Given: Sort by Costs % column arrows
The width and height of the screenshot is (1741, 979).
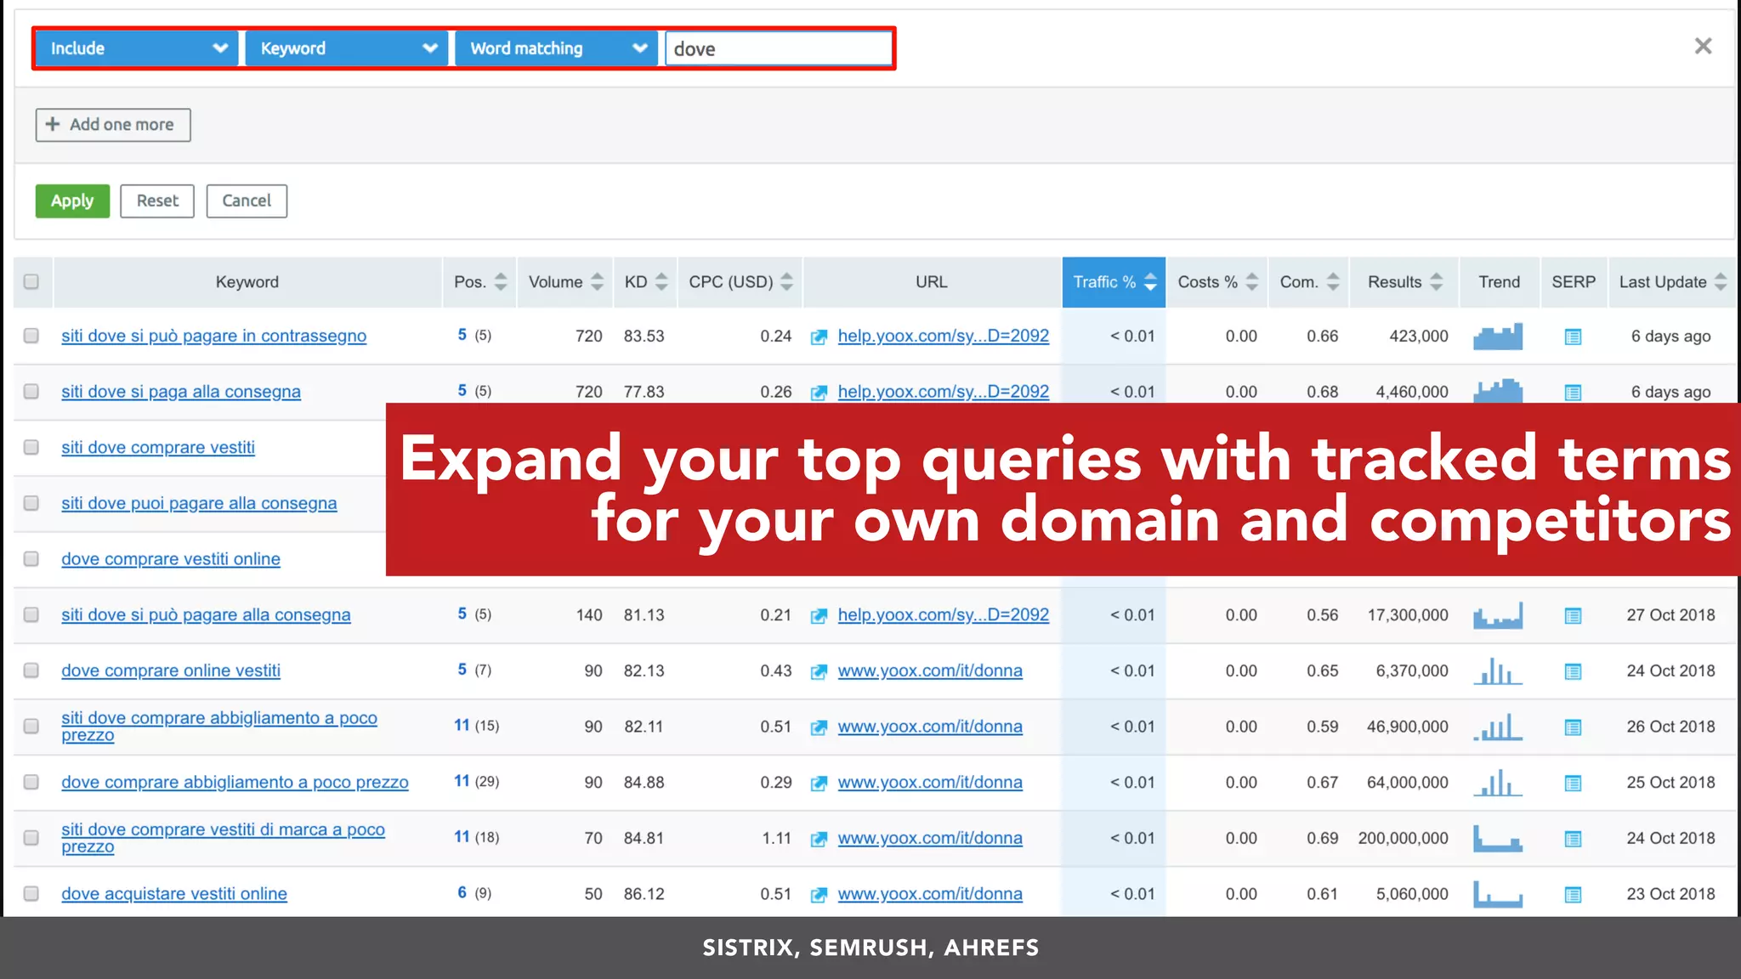Looking at the screenshot, I should [1251, 281].
